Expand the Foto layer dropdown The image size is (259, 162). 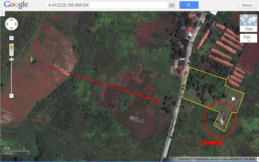(248, 38)
